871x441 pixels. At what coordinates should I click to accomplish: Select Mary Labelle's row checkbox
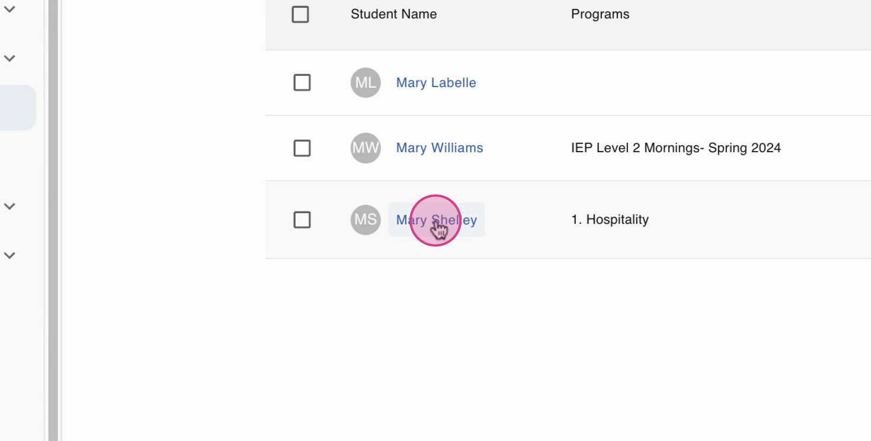(302, 83)
